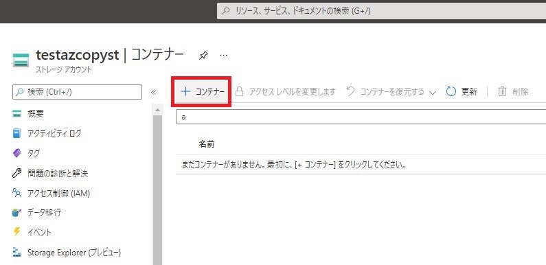
Task: Open the ellipsis more options menu
Action: point(224,56)
